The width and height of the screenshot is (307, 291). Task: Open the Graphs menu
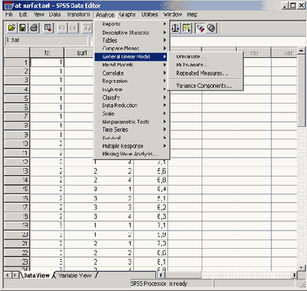[127, 14]
